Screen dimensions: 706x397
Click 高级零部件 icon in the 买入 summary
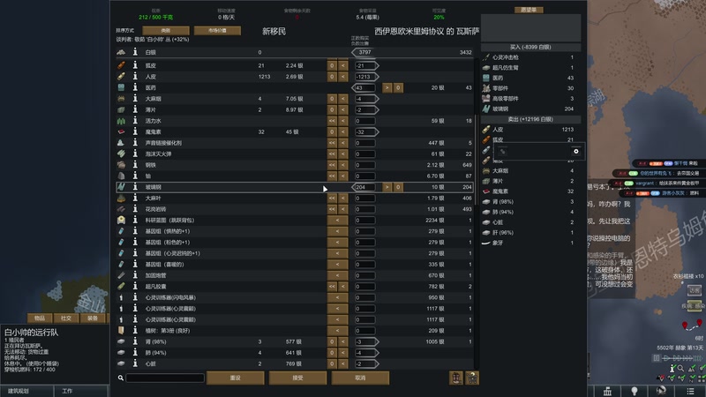coord(486,99)
